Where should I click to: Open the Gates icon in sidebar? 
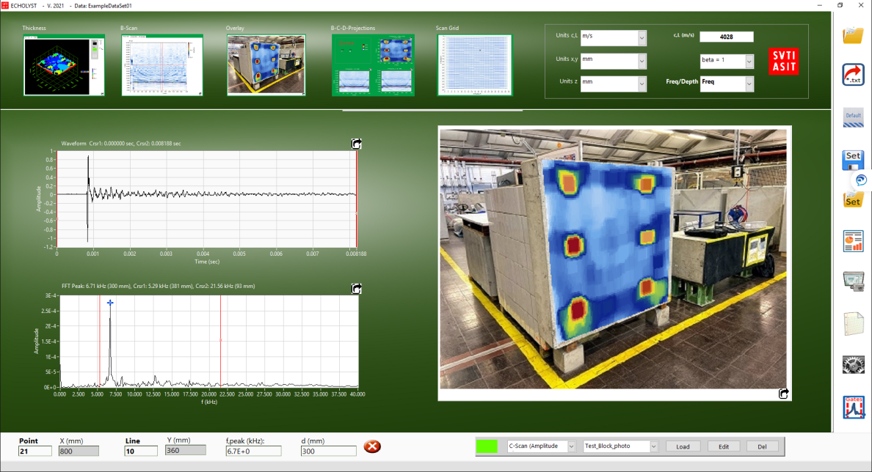[x=853, y=407]
